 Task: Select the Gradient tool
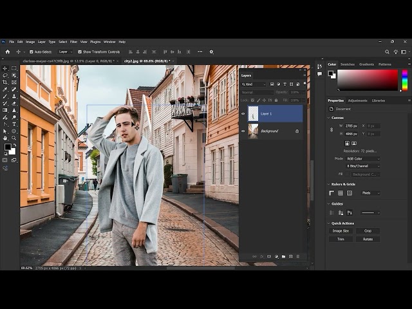pos(5,110)
